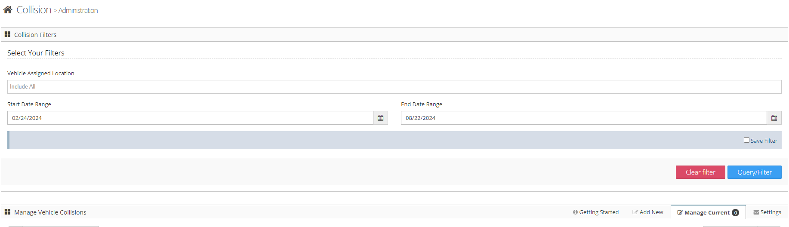Click the Collision page title link
This screenshot has width=789, height=227.
34,10
